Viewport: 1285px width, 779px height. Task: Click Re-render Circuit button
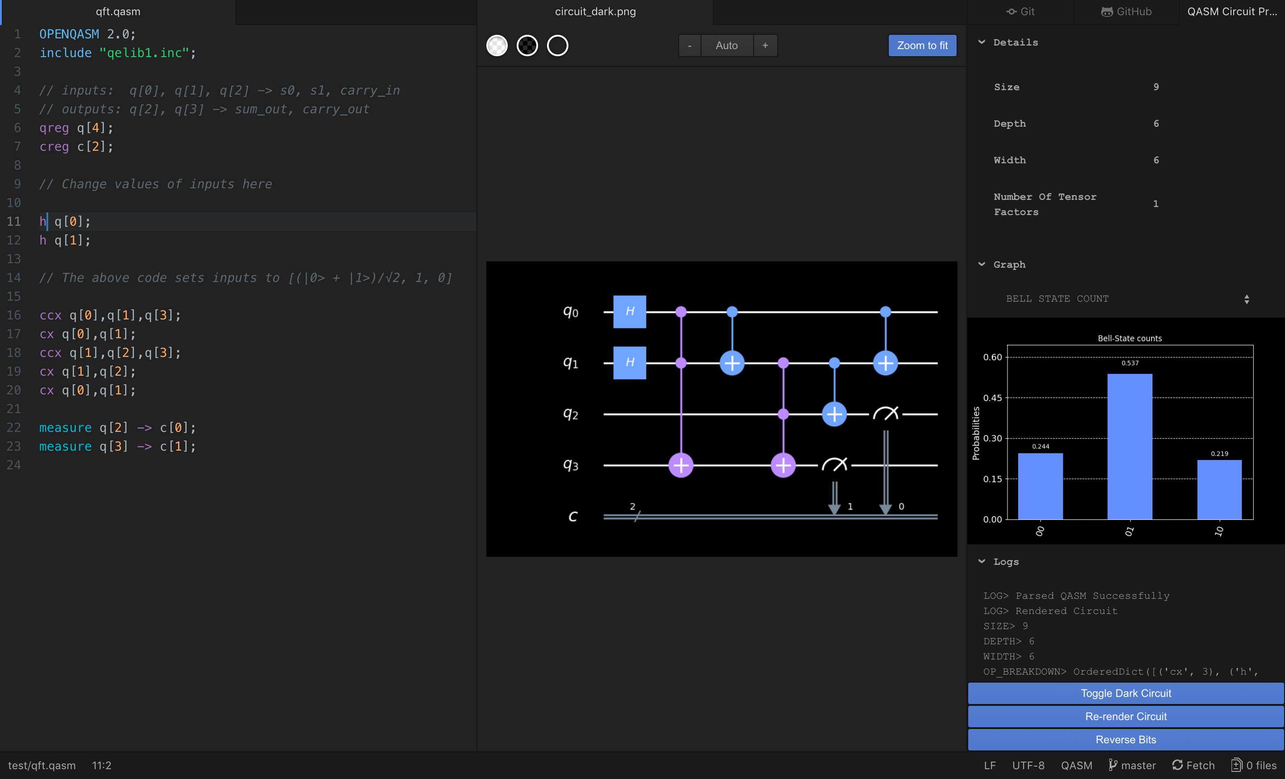pos(1125,717)
